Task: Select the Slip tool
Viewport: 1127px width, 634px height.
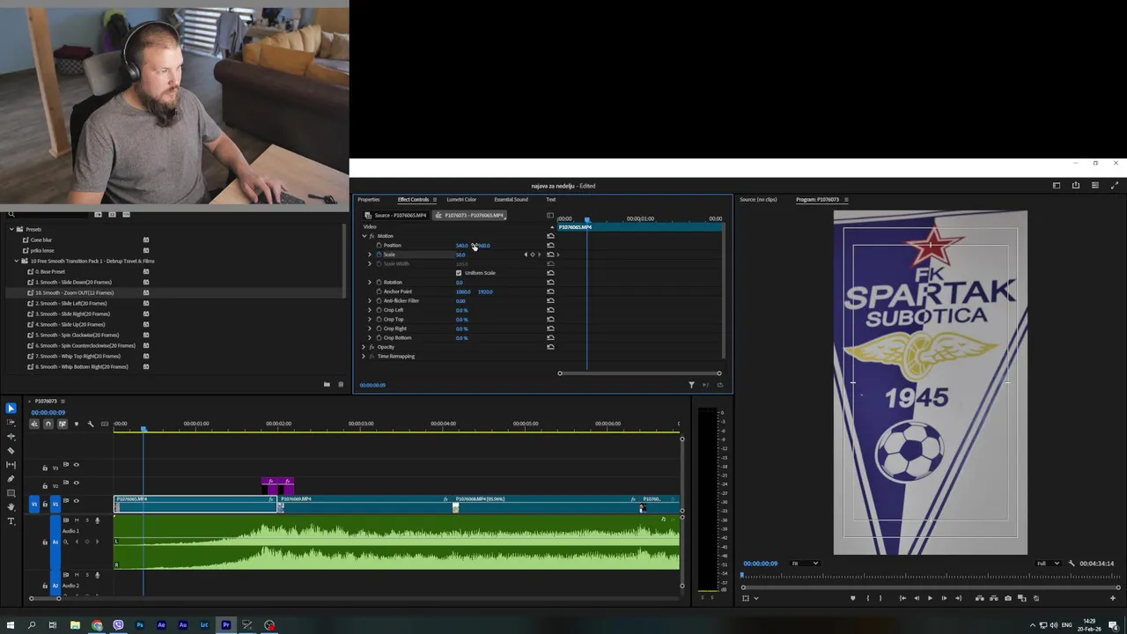Action: (x=11, y=464)
